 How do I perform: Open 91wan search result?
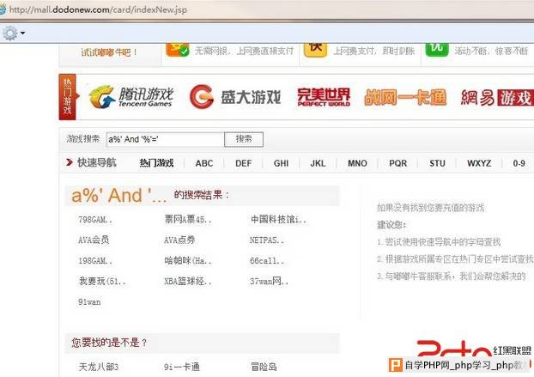(x=89, y=301)
